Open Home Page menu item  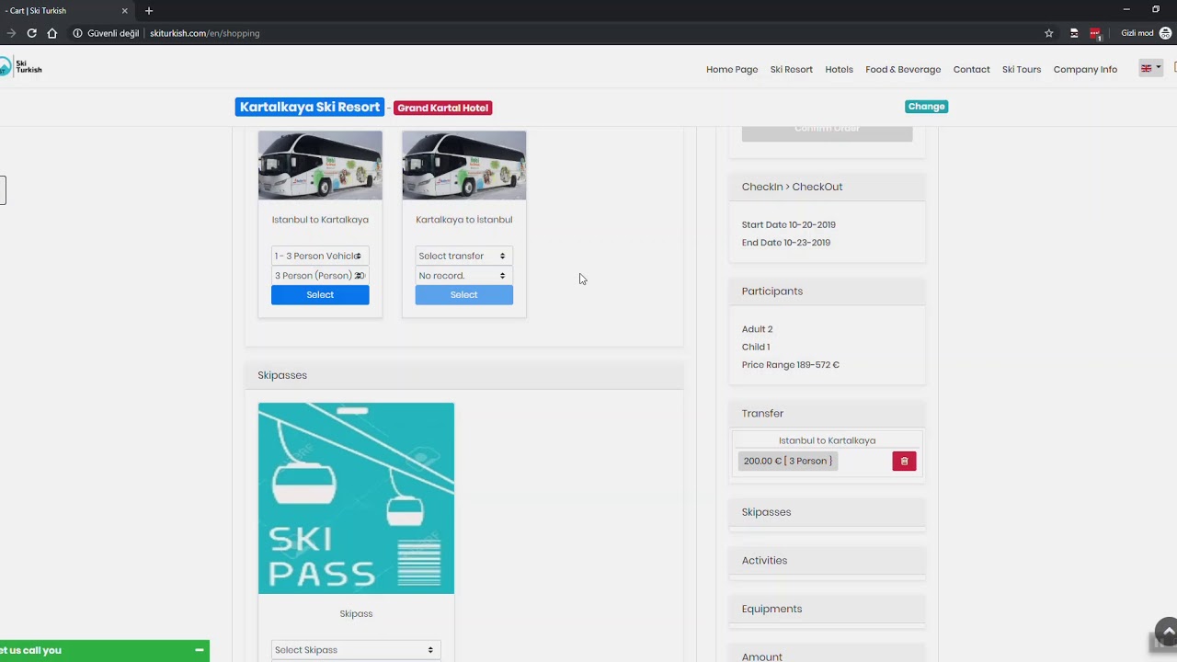[x=732, y=69]
